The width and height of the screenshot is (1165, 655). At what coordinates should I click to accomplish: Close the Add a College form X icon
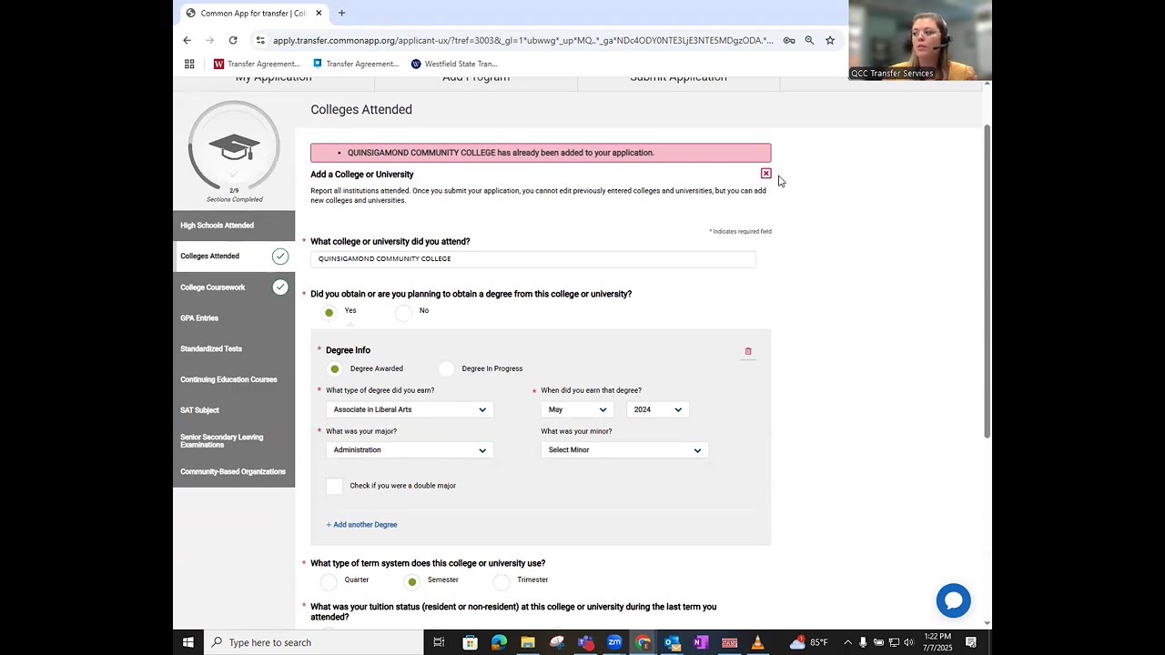(x=765, y=173)
